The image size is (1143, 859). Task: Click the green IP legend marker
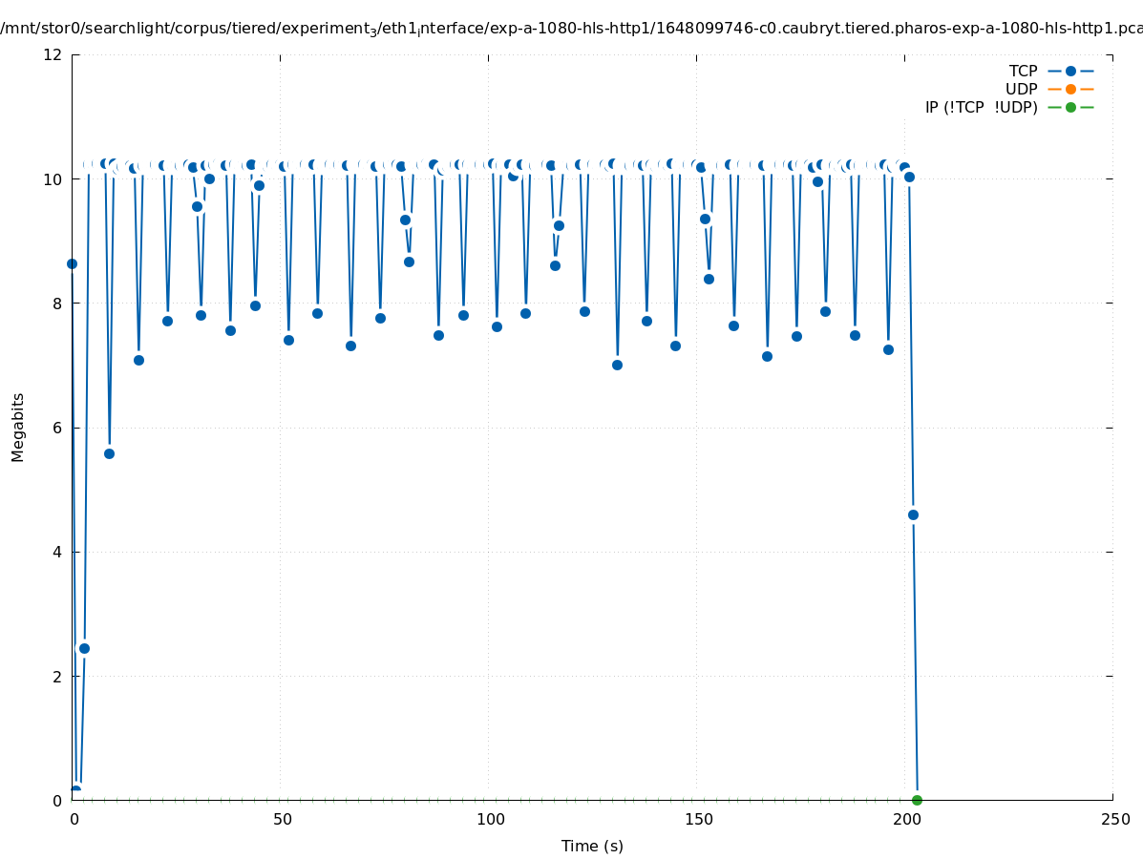[x=1070, y=107]
